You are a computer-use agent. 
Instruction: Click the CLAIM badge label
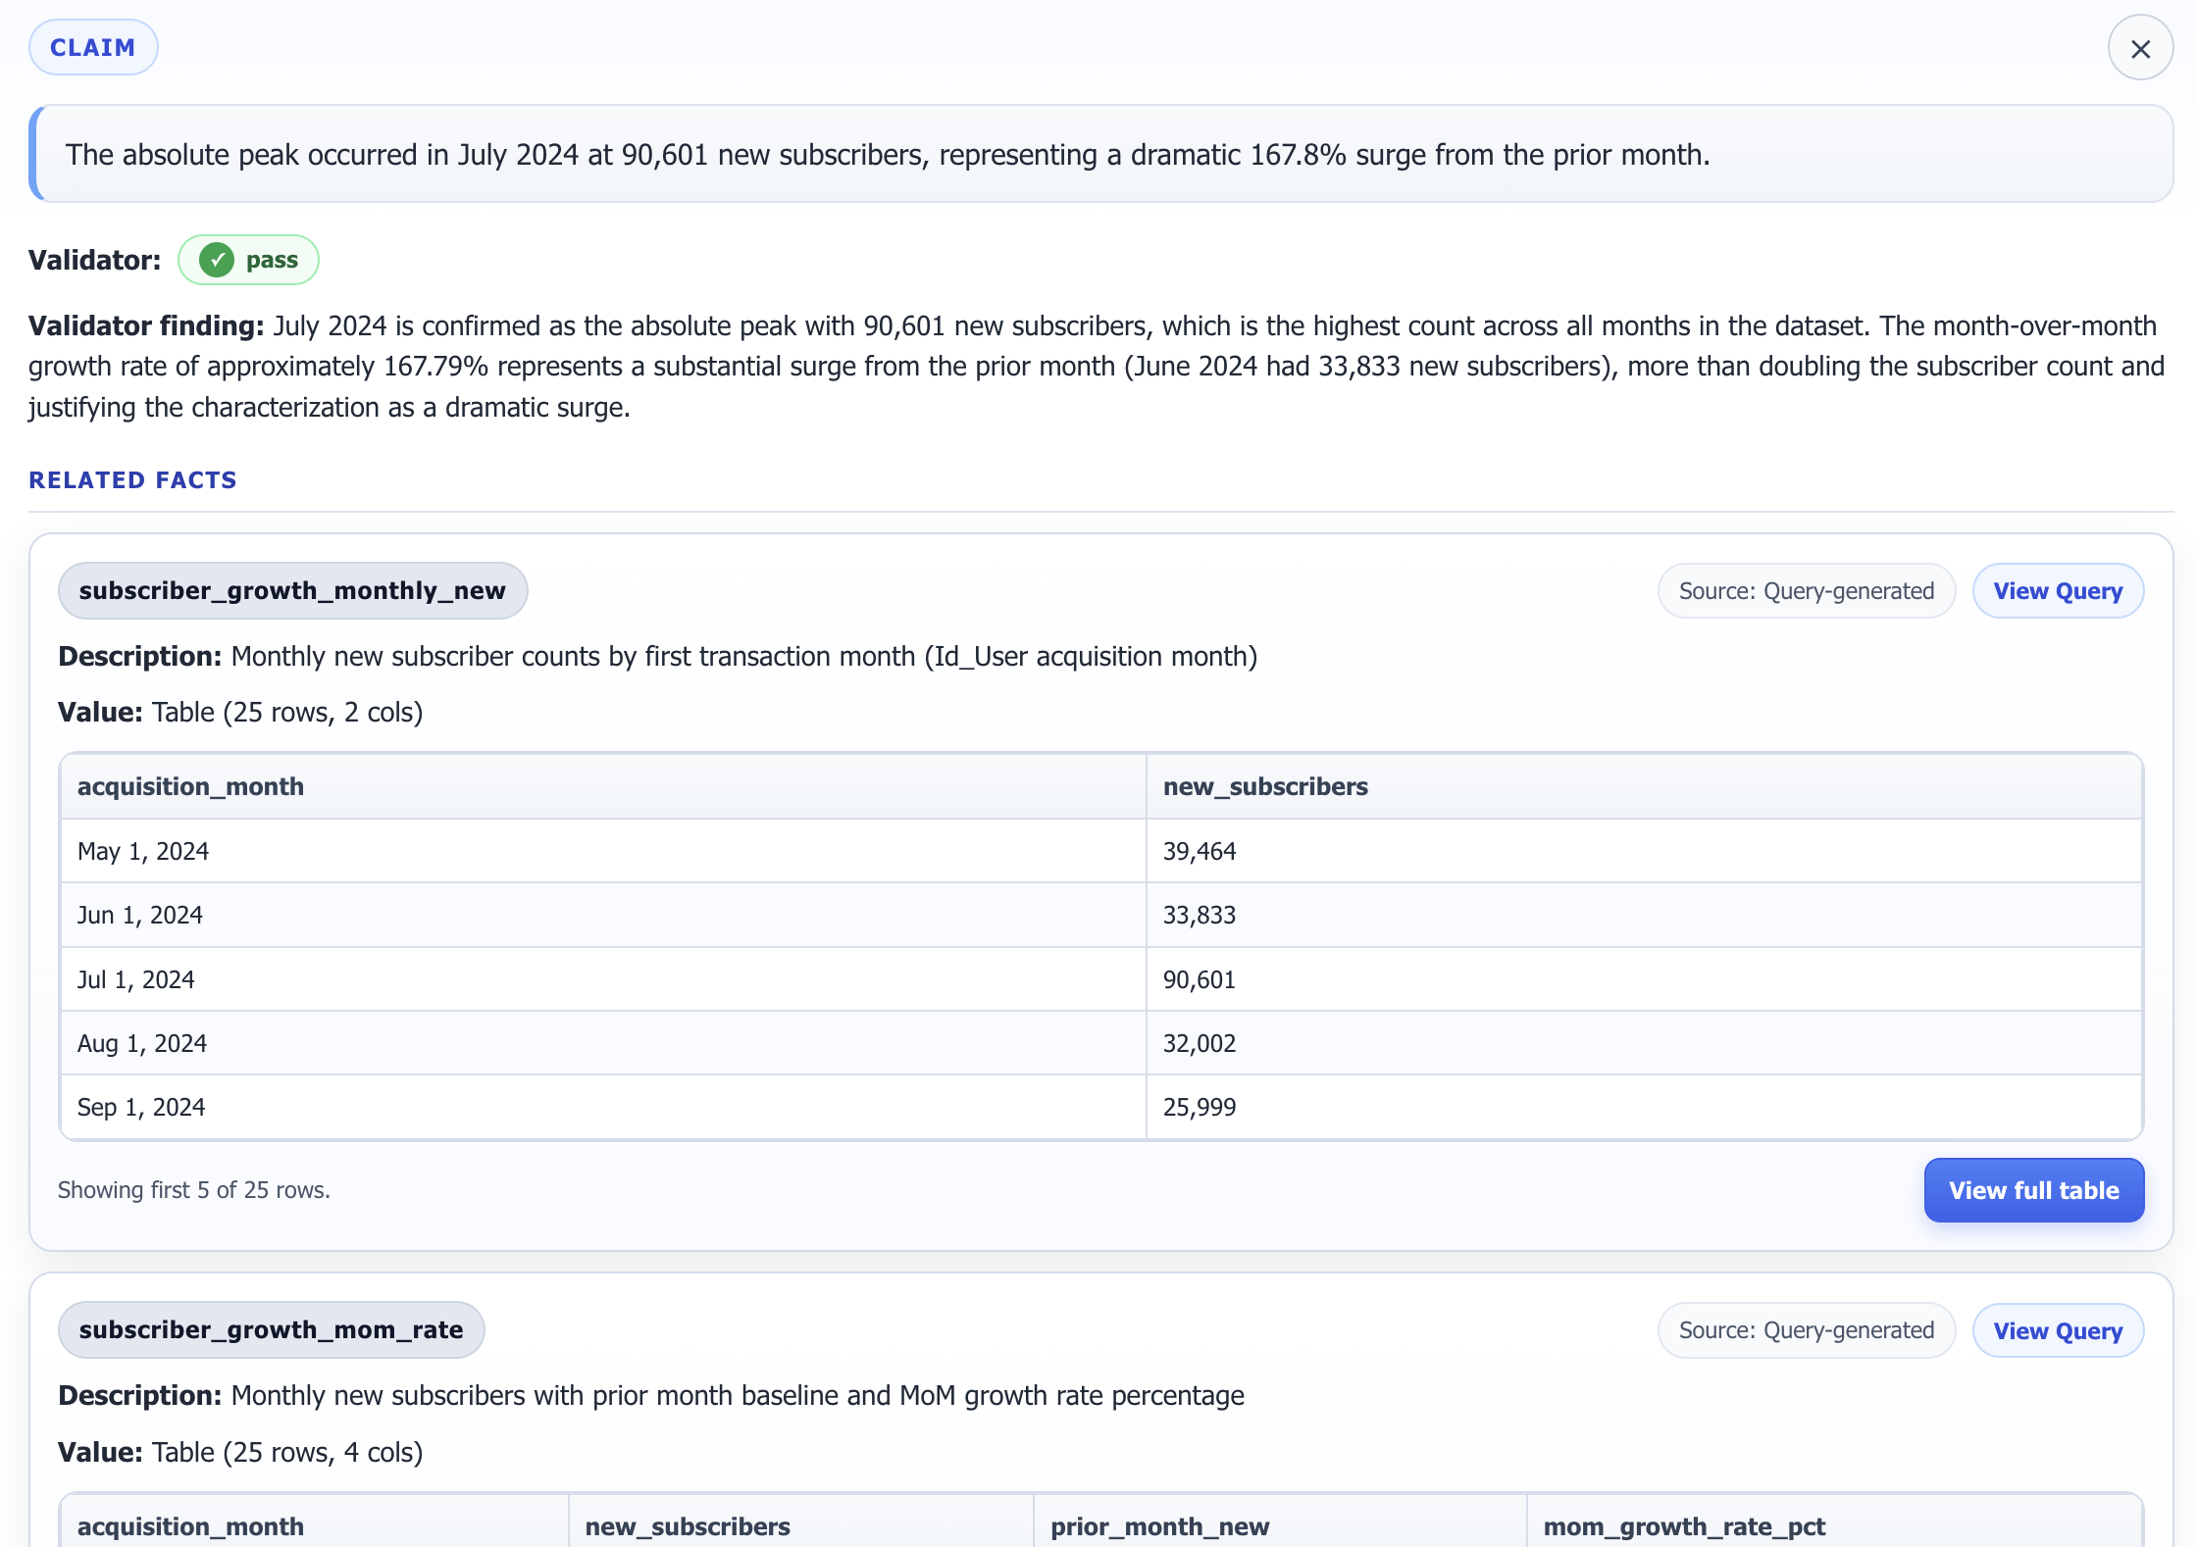coord(93,47)
